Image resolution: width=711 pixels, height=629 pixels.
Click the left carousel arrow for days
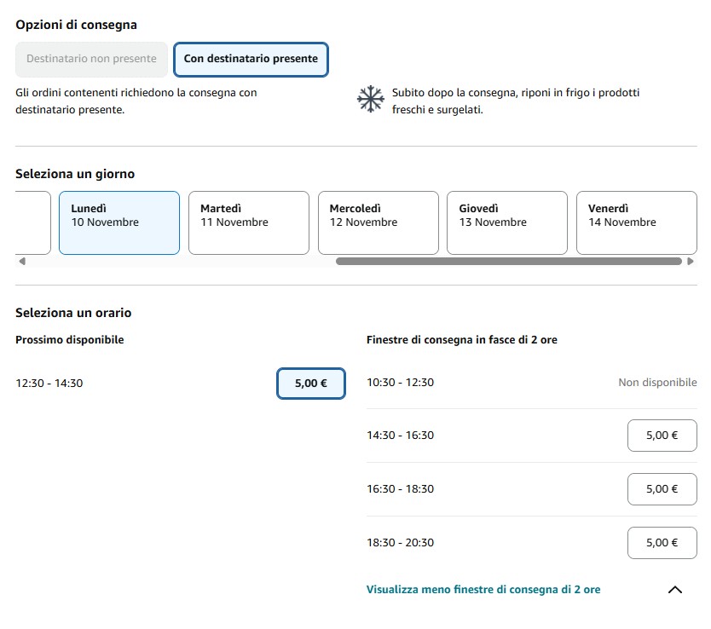pyautogui.click(x=20, y=263)
